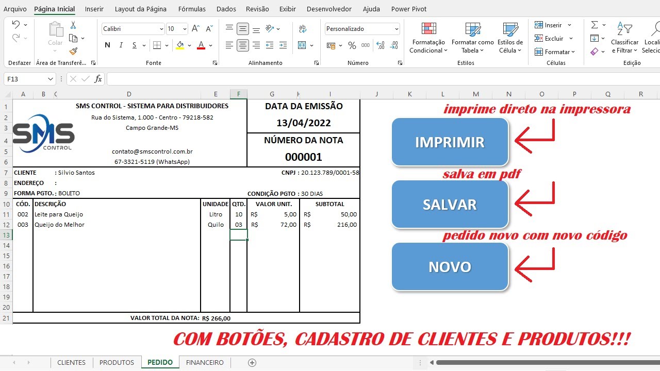Open the font size 10 dropdown

tap(185, 29)
